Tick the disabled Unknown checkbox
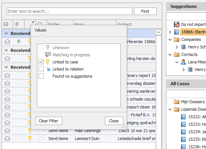 (x=41, y=48)
